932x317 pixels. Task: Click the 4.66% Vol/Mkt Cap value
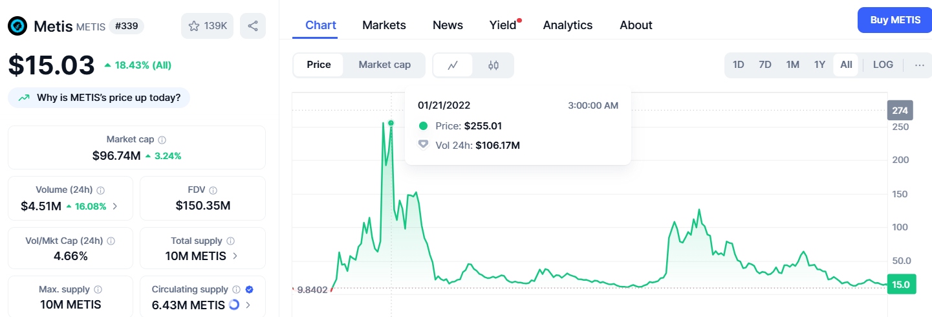coord(70,256)
